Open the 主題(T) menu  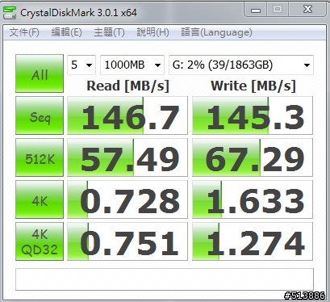click(109, 32)
